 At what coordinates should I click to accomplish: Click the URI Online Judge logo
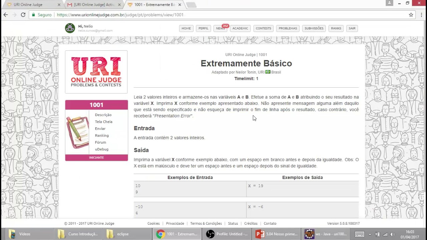pos(96,72)
